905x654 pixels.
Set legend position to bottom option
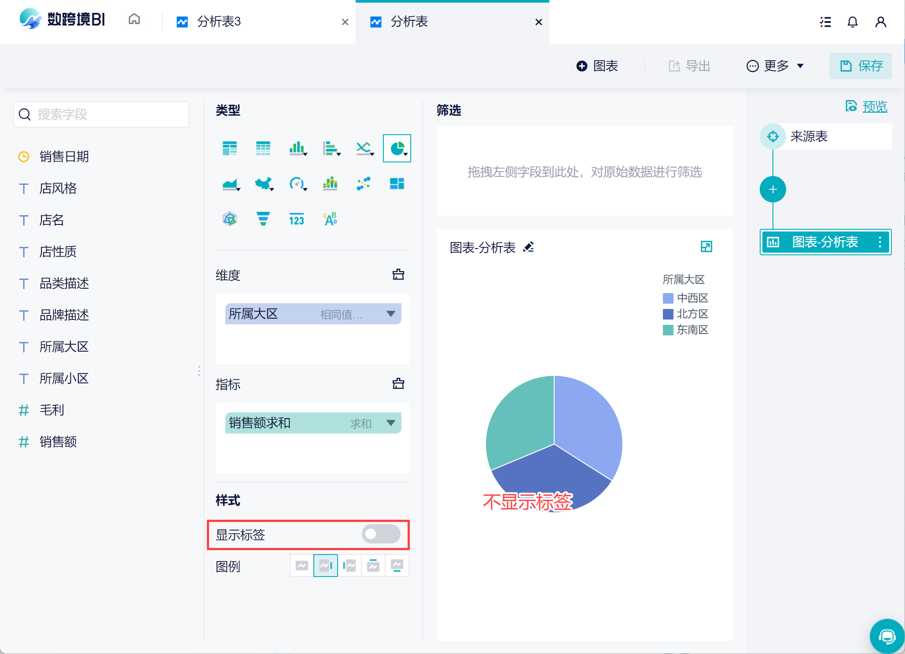[x=397, y=566]
